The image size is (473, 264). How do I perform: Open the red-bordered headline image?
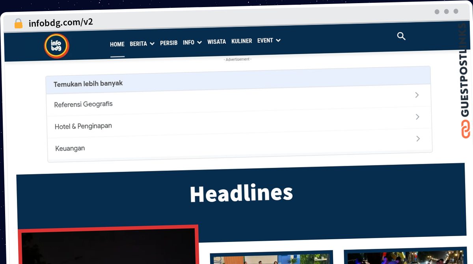[108, 244]
